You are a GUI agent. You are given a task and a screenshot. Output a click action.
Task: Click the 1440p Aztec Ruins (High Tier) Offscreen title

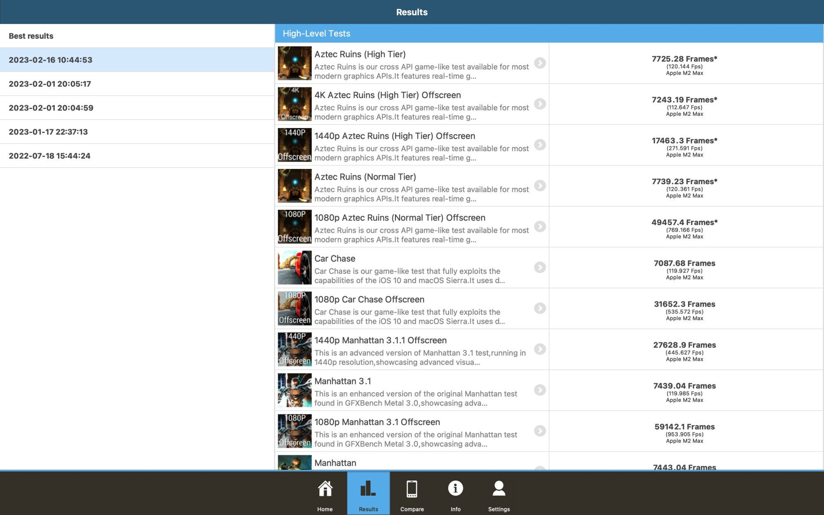(x=394, y=136)
